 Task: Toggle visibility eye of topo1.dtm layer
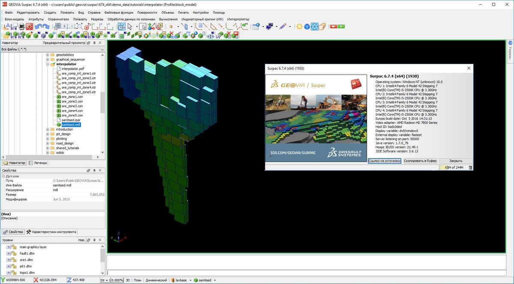click(x=9, y=273)
